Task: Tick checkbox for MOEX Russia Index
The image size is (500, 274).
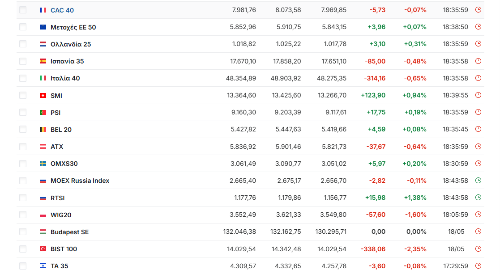Action: [x=23, y=181]
